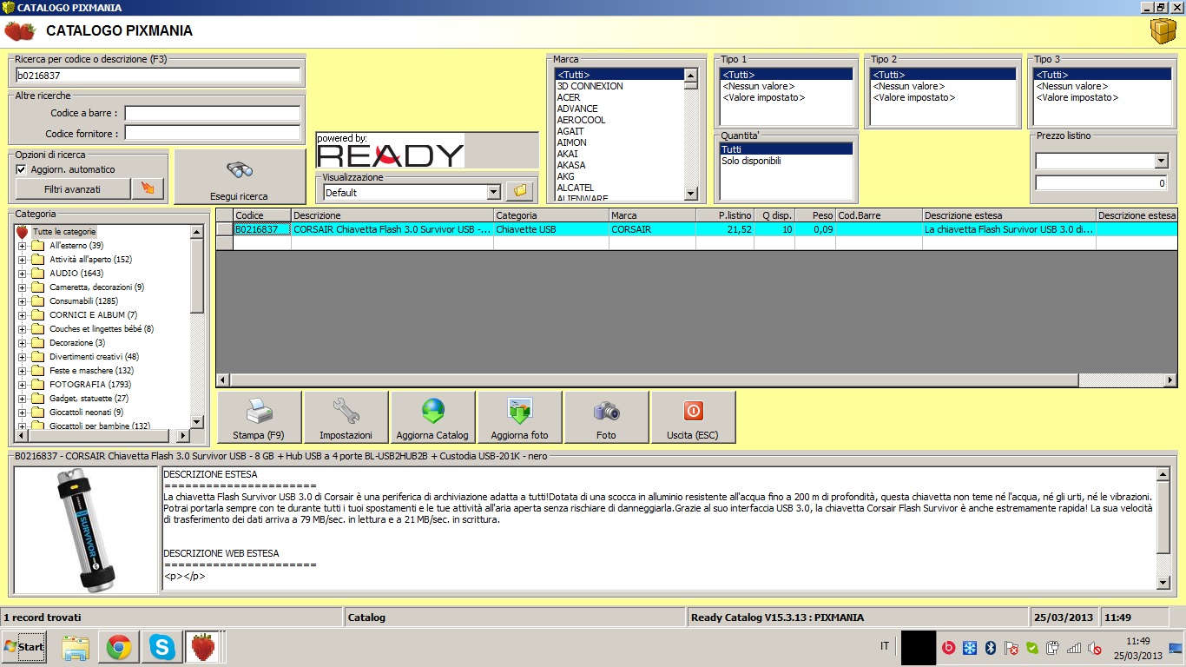Sort table by Descrizione column header
1186x667 pixels.
pos(392,215)
